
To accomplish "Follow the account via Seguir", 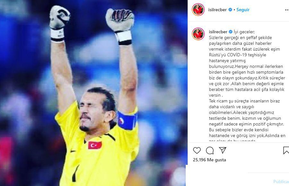I will [243, 10].
